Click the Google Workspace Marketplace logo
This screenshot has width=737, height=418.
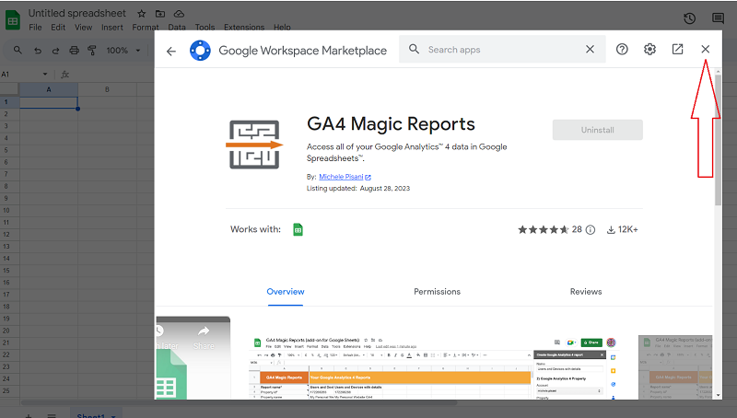(200, 51)
